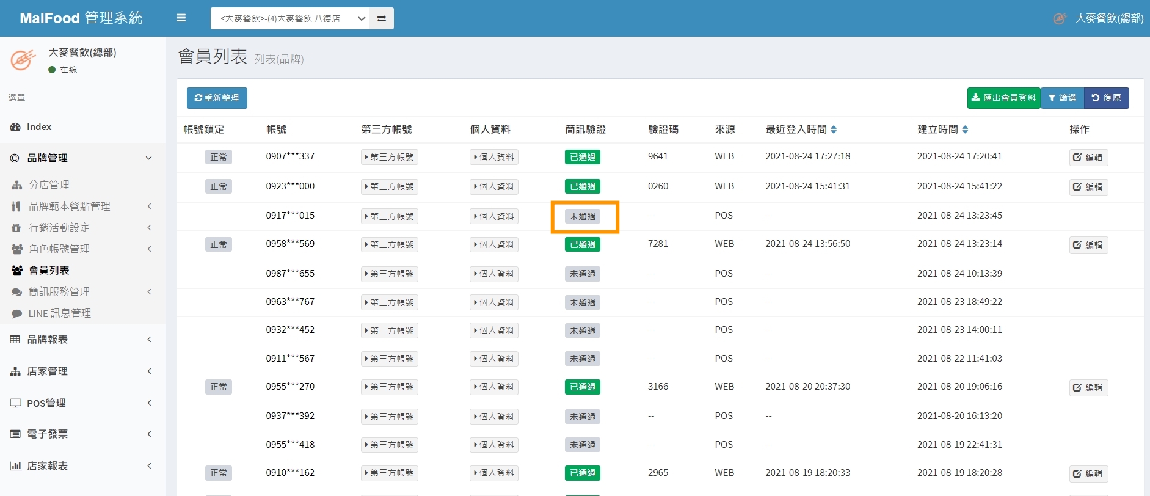Click the 復原 reset button
The image size is (1150, 496).
pyautogui.click(x=1106, y=98)
